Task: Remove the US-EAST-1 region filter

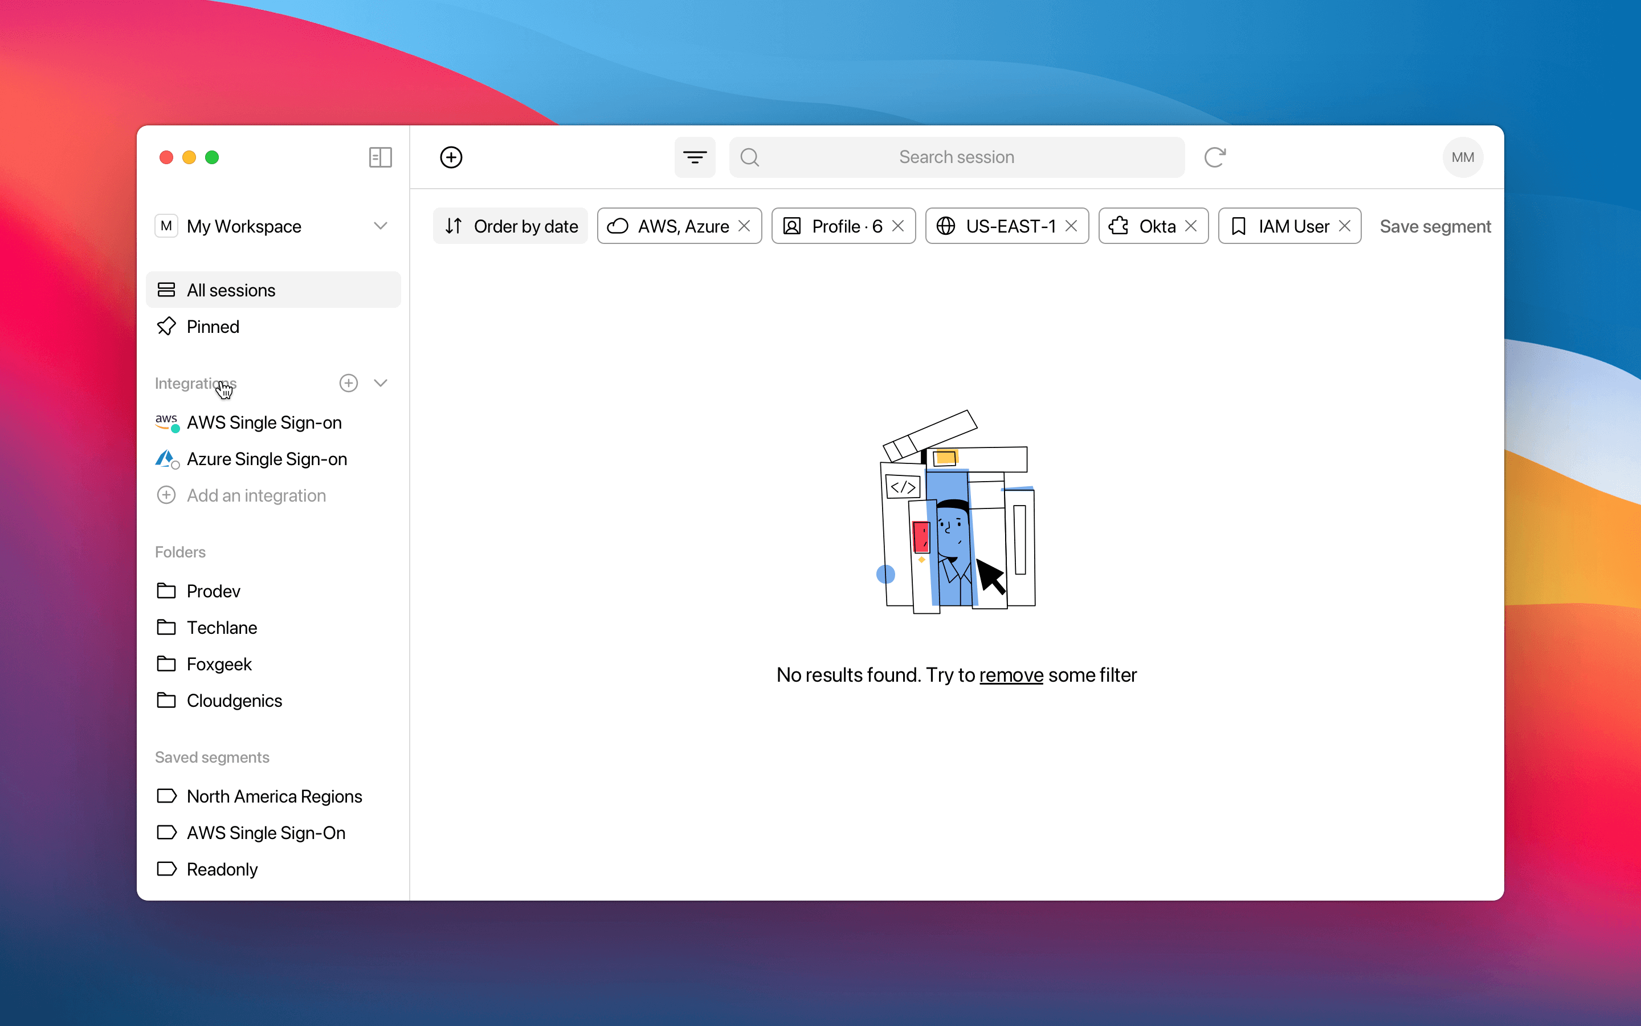Action: [1071, 226]
